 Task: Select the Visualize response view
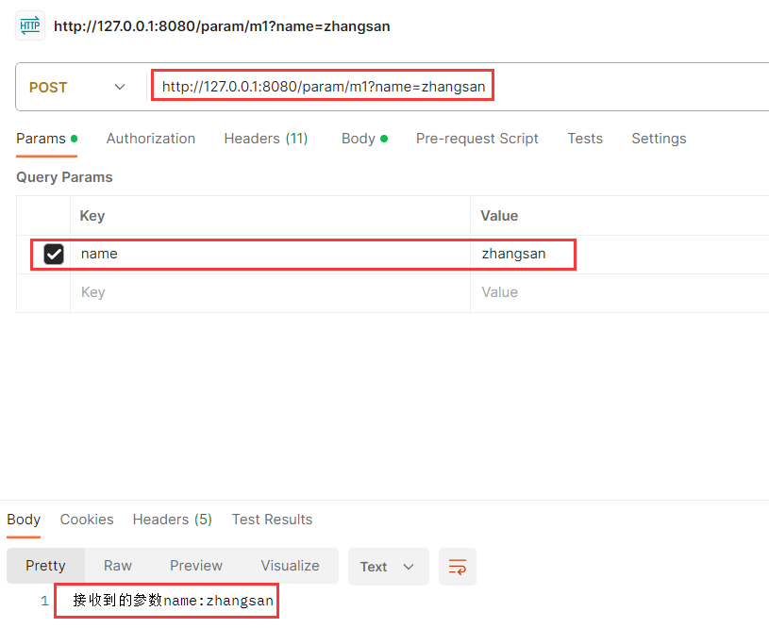pyautogui.click(x=290, y=566)
